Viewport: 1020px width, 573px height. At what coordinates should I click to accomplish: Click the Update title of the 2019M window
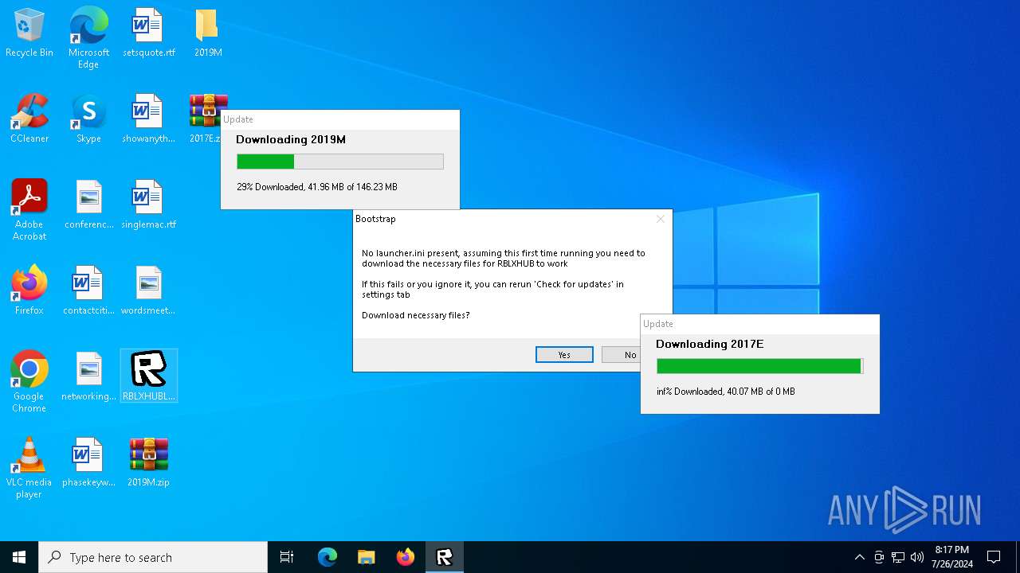tap(238, 119)
